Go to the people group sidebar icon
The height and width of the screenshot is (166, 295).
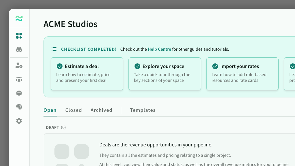click(19, 79)
